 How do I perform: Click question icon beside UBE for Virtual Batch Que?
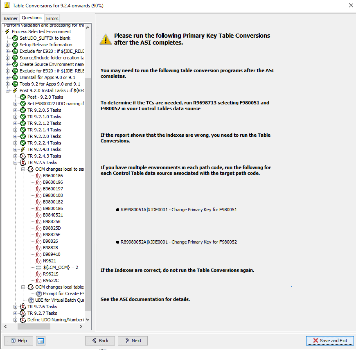coord(31,300)
